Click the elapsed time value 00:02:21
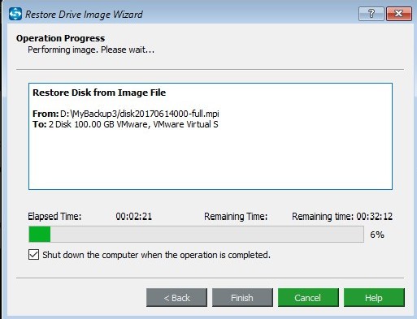 coord(134,216)
